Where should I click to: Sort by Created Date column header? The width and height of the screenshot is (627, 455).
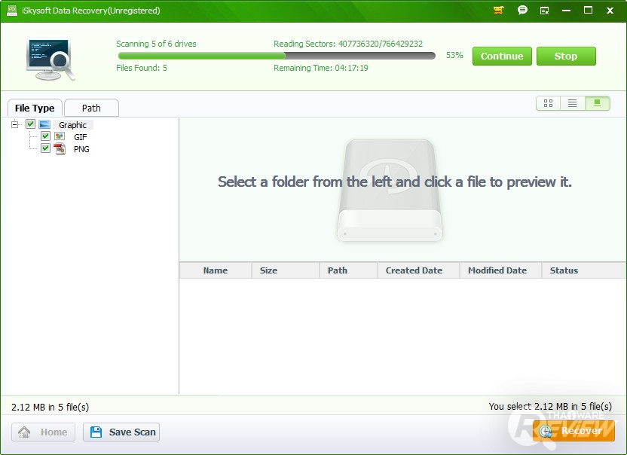(x=418, y=270)
